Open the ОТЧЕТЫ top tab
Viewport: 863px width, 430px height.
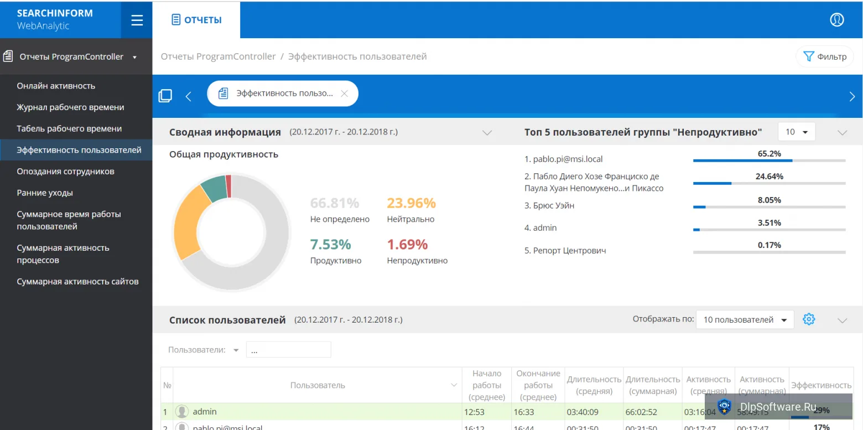(196, 20)
